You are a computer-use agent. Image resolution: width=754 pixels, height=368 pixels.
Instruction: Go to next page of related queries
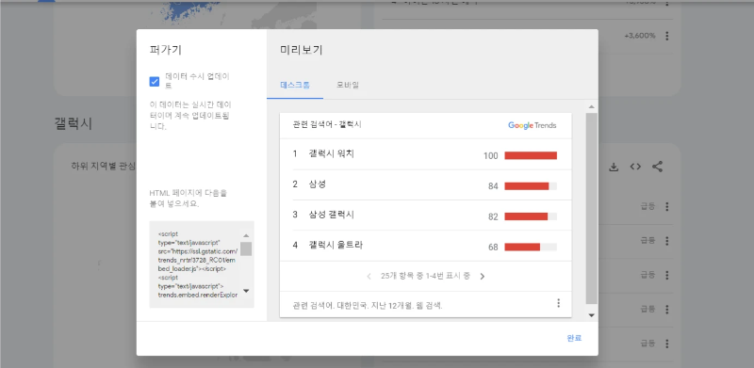[x=483, y=277]
